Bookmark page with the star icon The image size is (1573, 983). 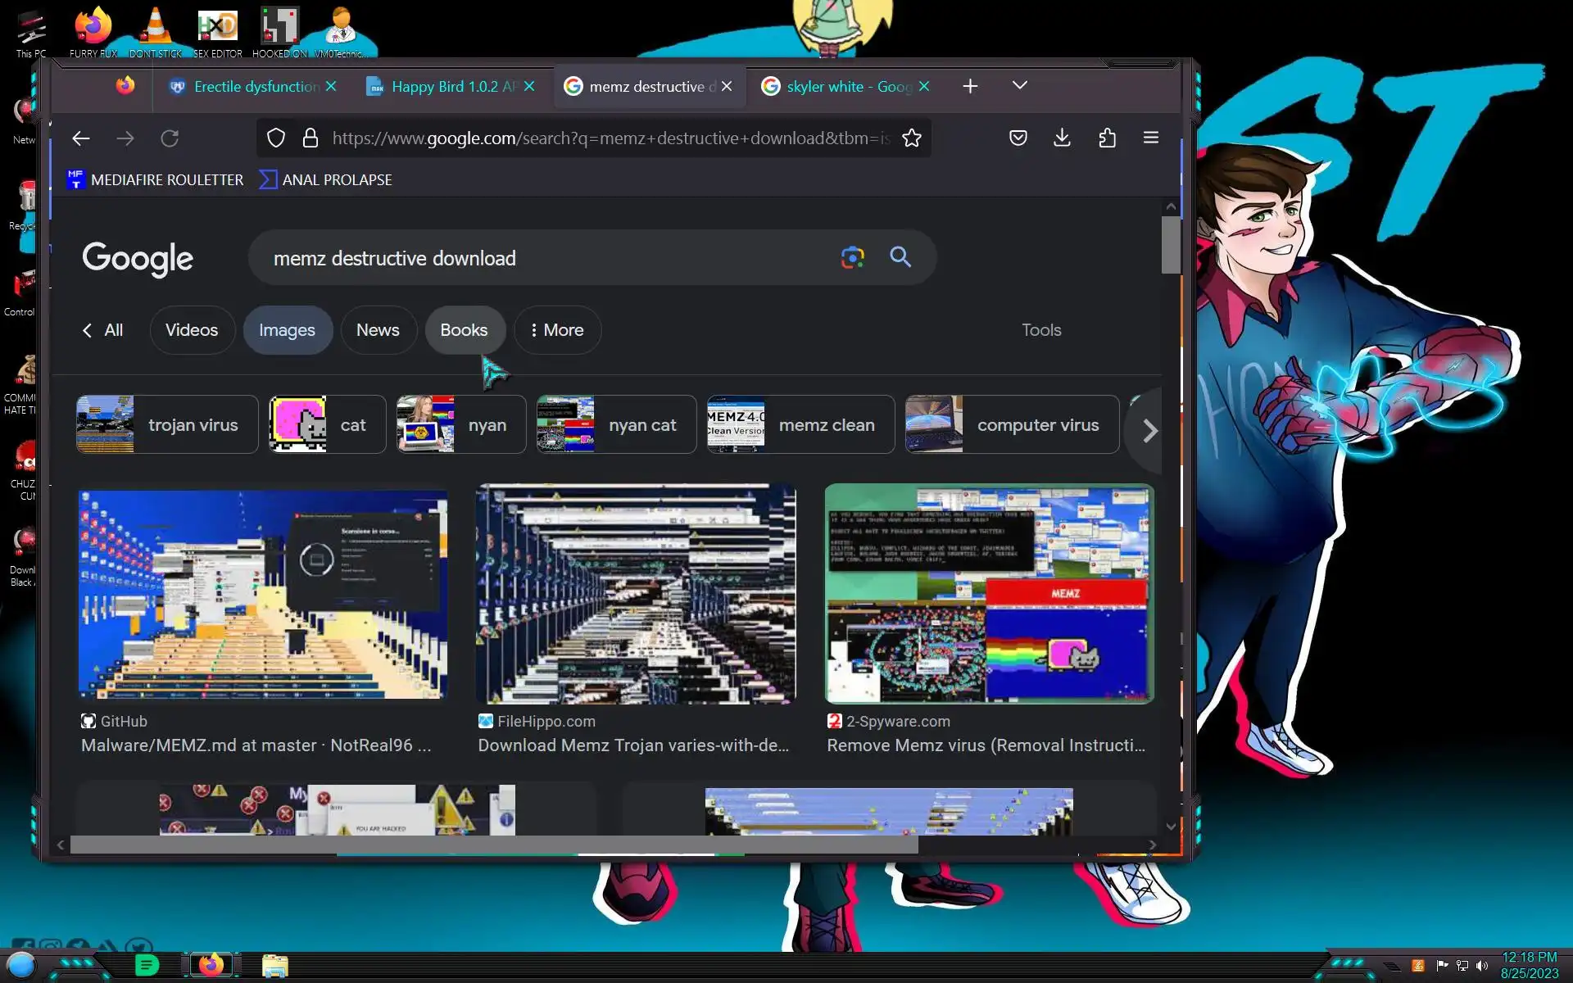tap(912, 138)
